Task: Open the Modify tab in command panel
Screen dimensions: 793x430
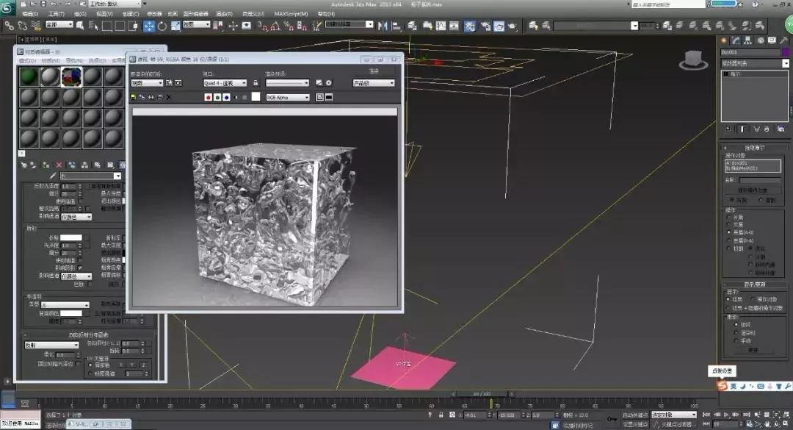Action: pyautogui.click(x=736, y=40)
